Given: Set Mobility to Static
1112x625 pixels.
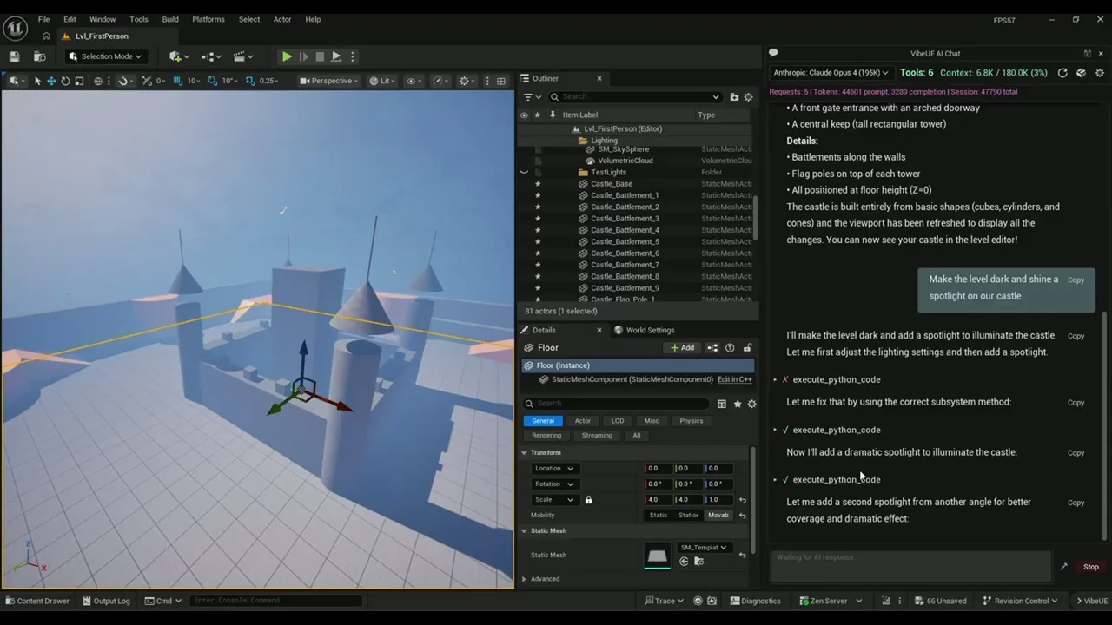Looking at the screenshot, I should pyautogui.click(x=659, y=516).
